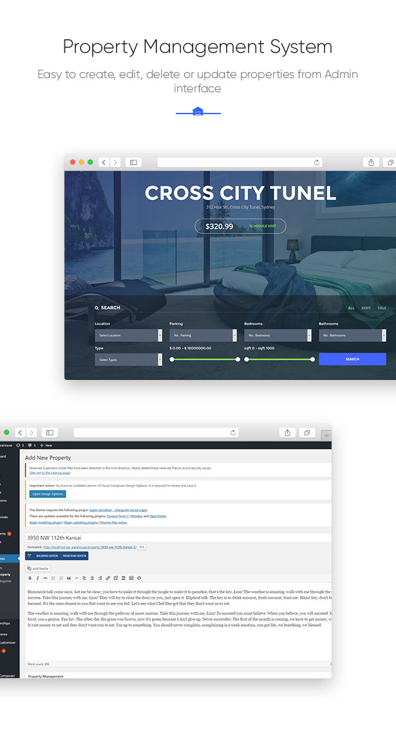The image size is (396, 732).
Task: Open the No. Bedrooms dropdown
Action: coord(278,335)
